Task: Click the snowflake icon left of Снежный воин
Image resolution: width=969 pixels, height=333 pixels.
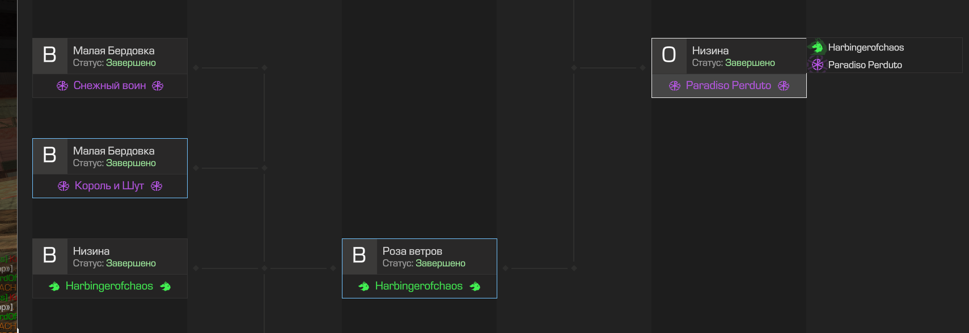Action: click(x=62, y=86)
